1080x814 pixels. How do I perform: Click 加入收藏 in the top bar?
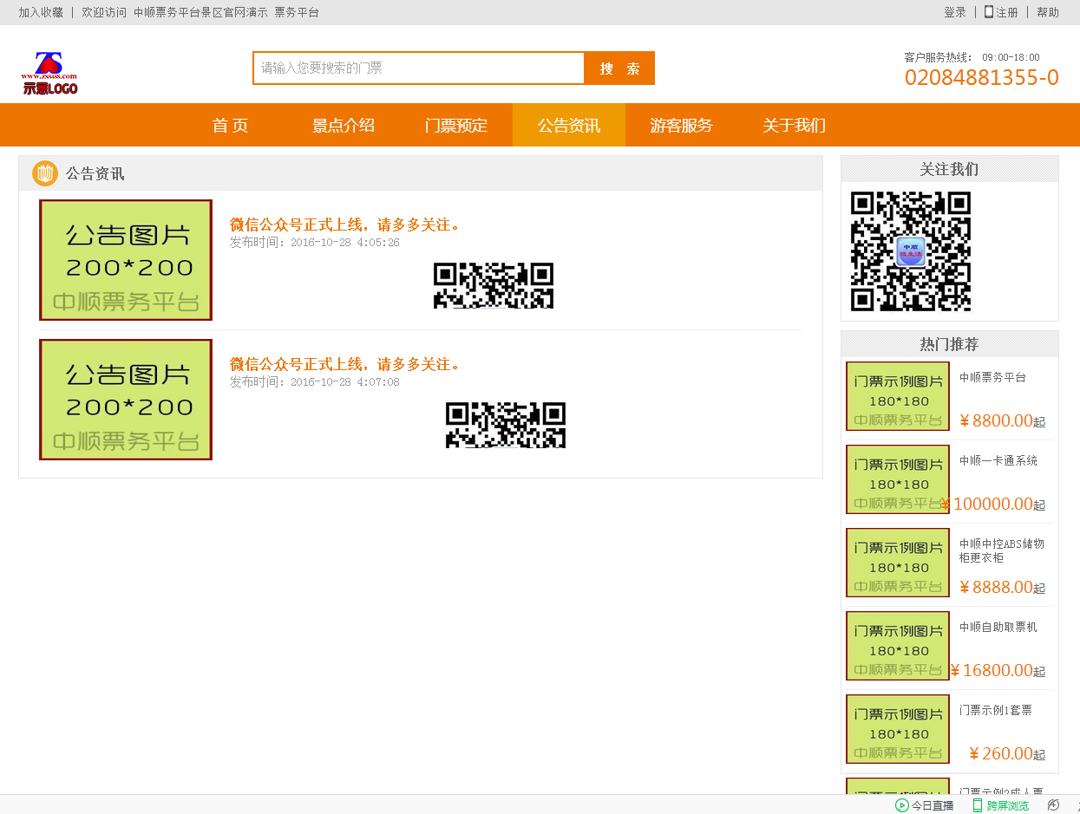[x=41, y=12]
